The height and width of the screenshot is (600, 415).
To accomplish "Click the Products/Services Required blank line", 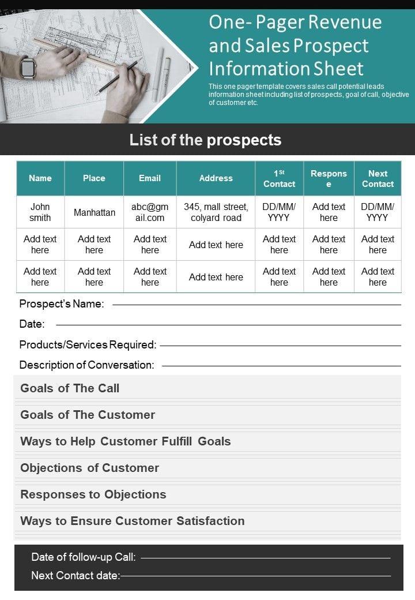I will coord(280,345).
